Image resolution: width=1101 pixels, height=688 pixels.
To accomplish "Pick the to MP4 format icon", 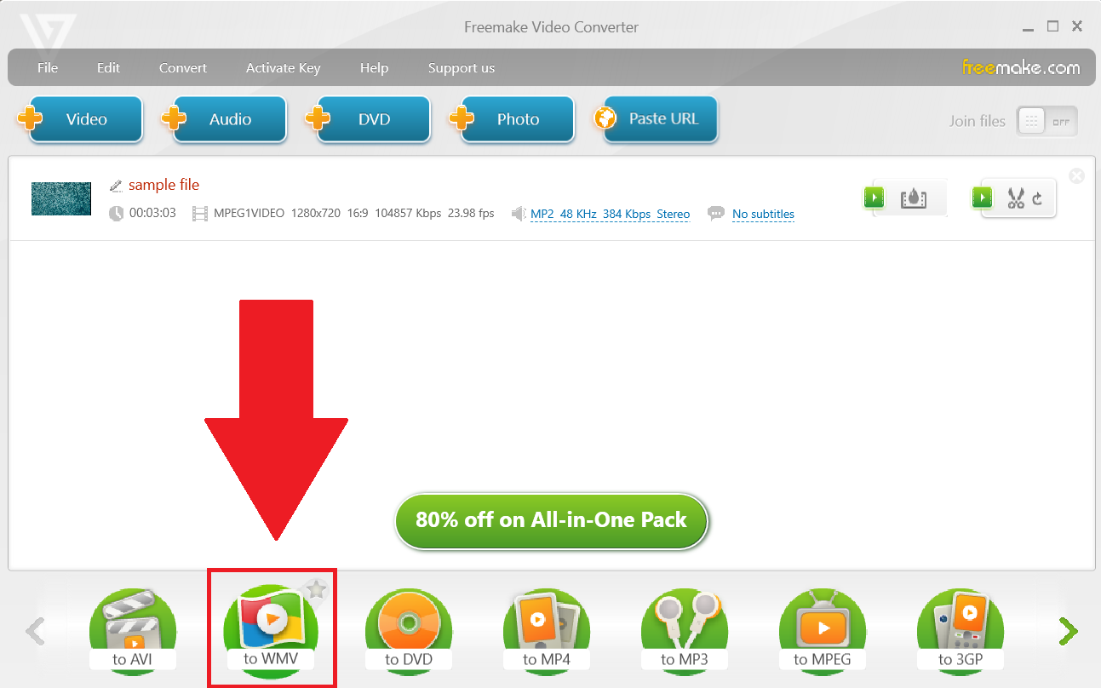I will coord(547,628).
